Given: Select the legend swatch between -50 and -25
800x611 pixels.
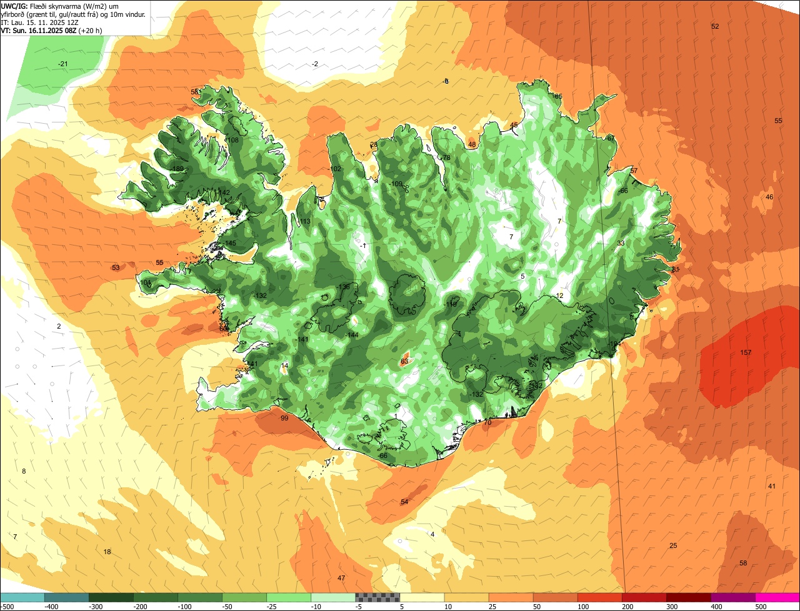Looking at the screenshot, I should click(x=244, y=597).
